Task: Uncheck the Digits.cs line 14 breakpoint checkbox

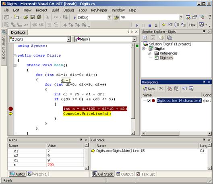Action: click(149, 101)
